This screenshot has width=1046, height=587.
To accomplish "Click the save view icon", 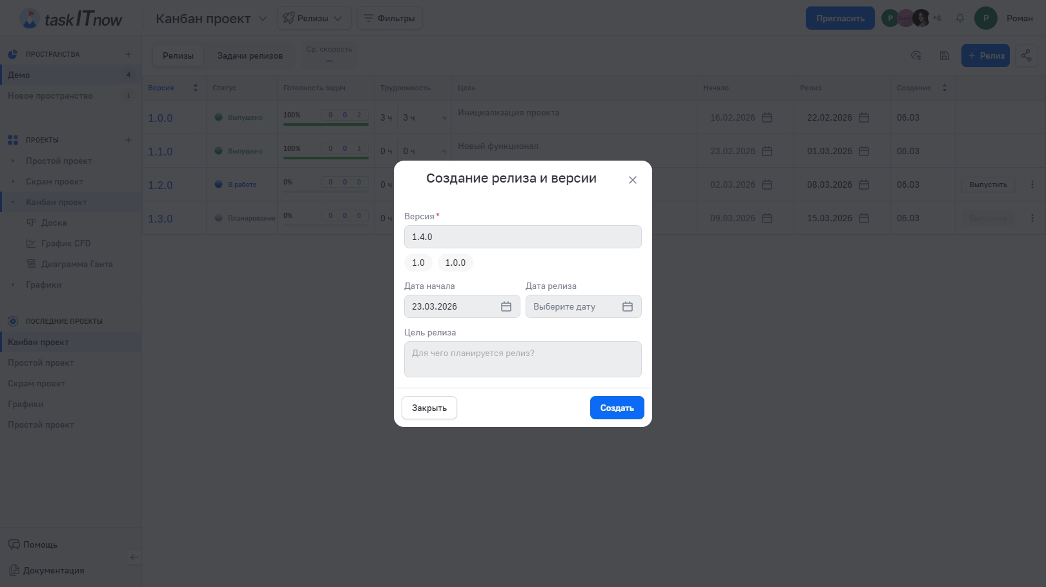I will [944, 55].
